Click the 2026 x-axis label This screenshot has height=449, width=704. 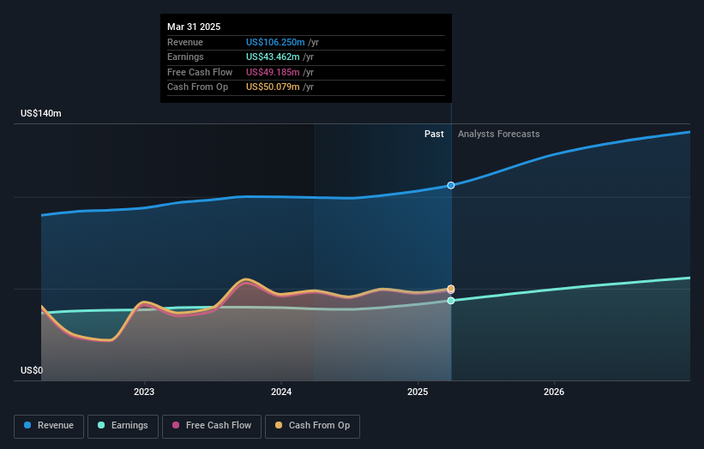(x=554, y=392)
